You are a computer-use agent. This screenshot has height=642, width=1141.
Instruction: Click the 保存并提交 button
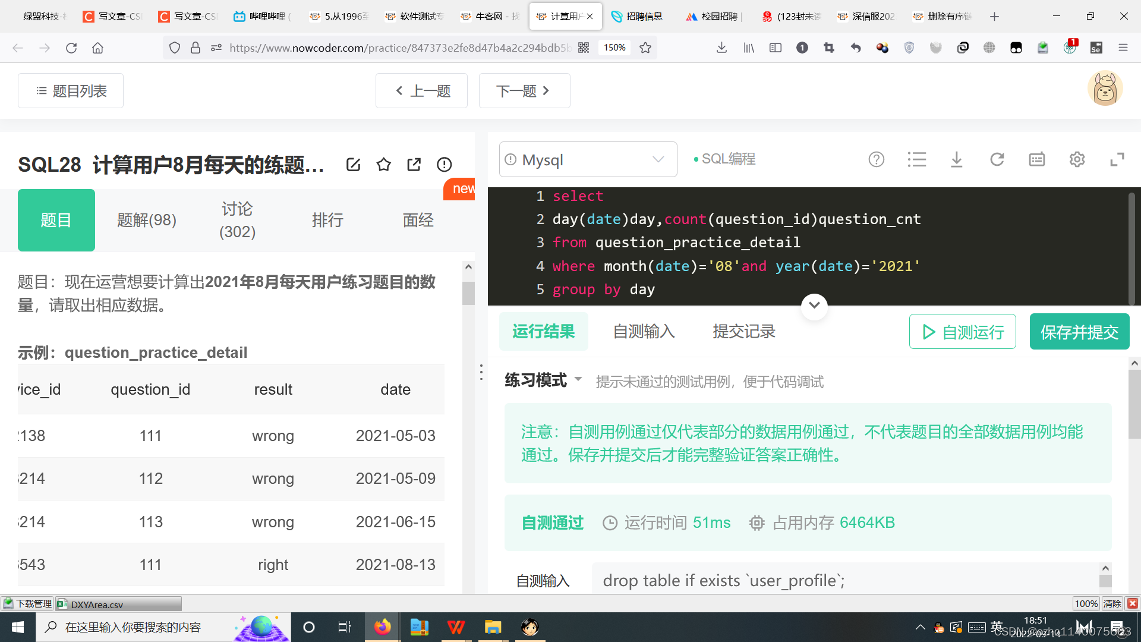pos(1079,332)
